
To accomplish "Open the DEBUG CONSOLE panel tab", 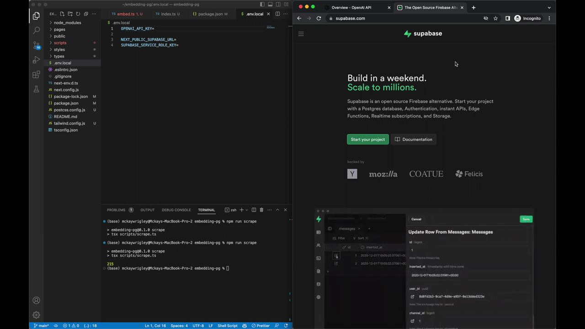I will pyautogui.click(x=176, y=210).
